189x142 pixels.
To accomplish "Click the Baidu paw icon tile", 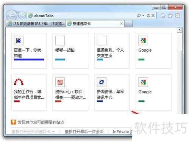I will 19,41.
